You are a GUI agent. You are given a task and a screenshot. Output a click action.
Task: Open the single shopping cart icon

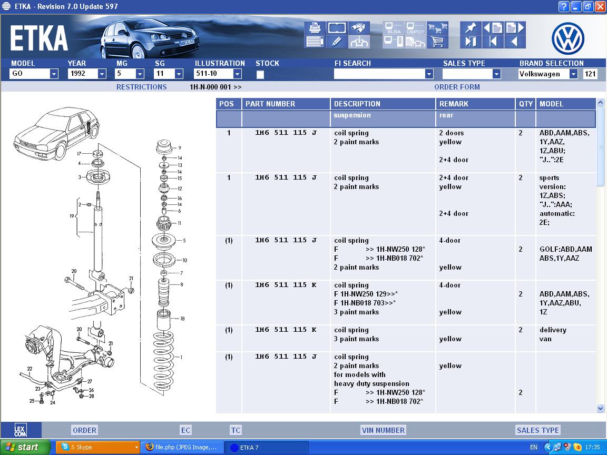tap(437, 42)
